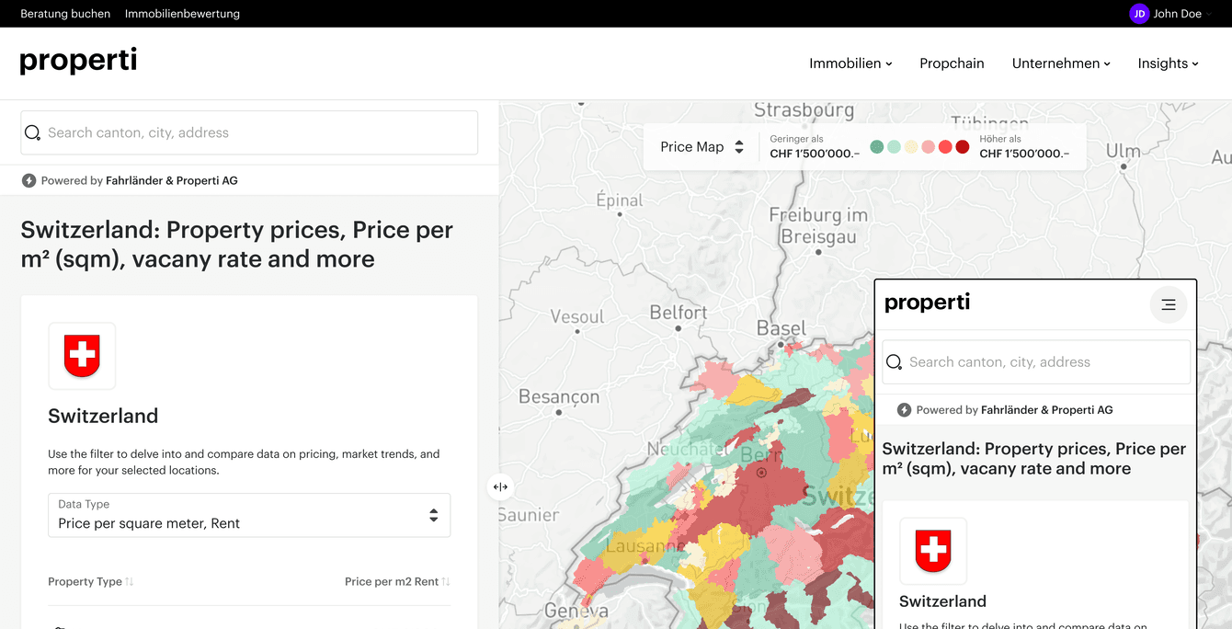Select the dark red legend swatch
1232x629 pixels.
point(963,147)
